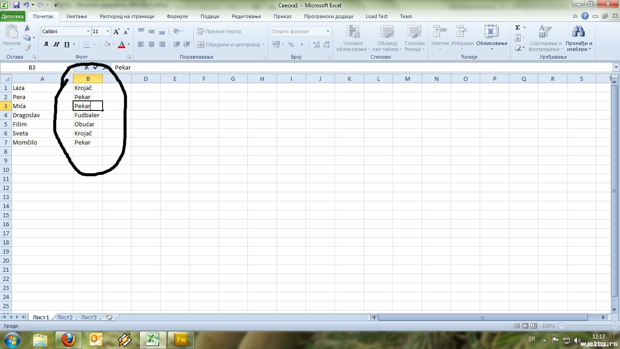Click the Clear eraser icon

[517, 47]
